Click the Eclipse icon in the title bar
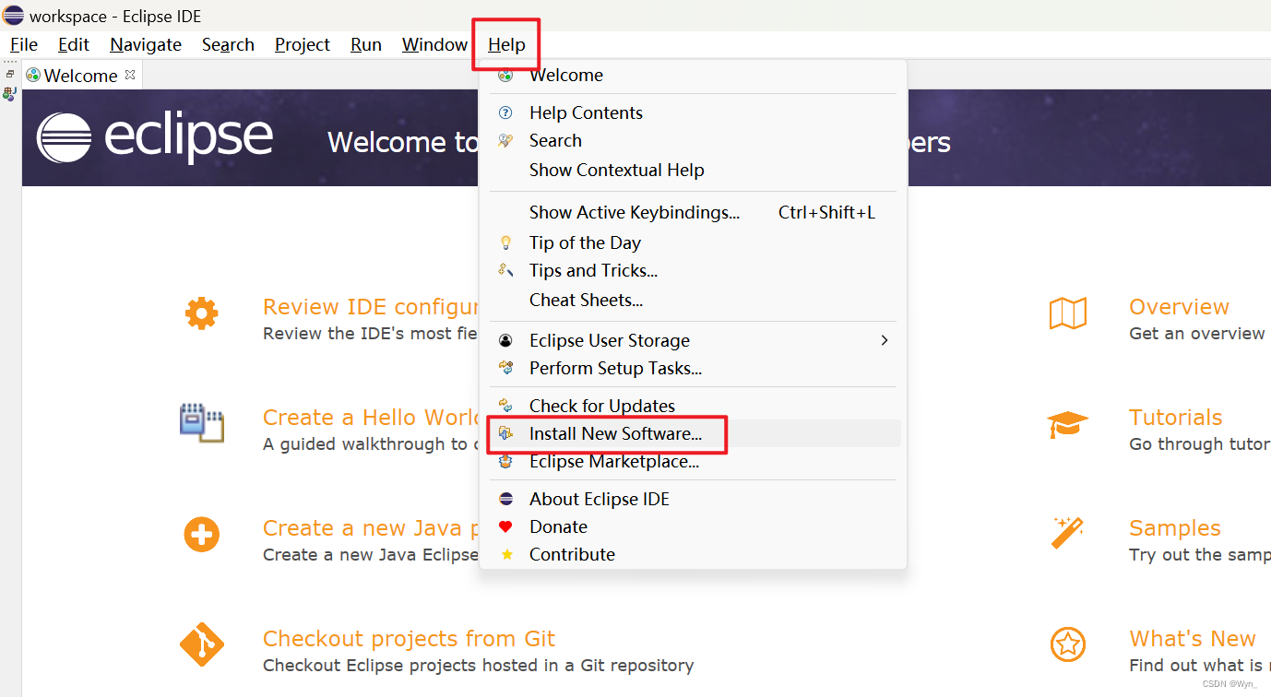Image resolution: width=1271 pixels, height=697 pixels. pos(13,16)
